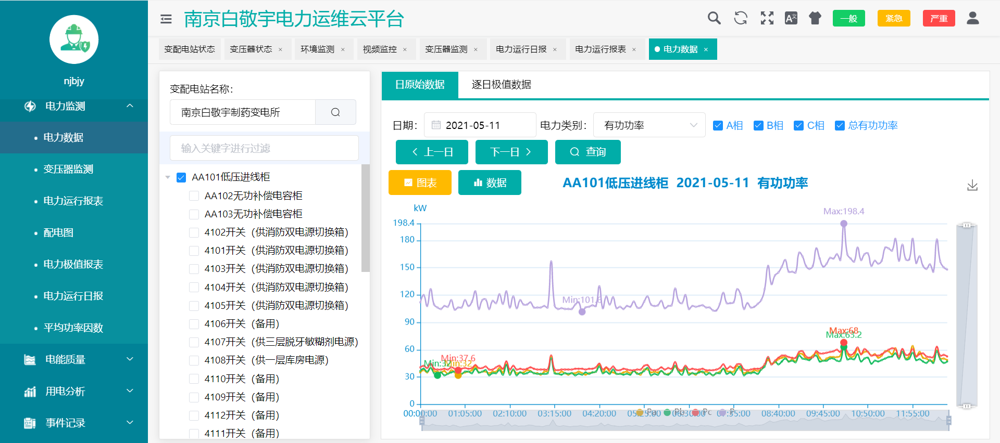
Task: Click the 2021-05-11 date input field
Action: coord(480,125)
